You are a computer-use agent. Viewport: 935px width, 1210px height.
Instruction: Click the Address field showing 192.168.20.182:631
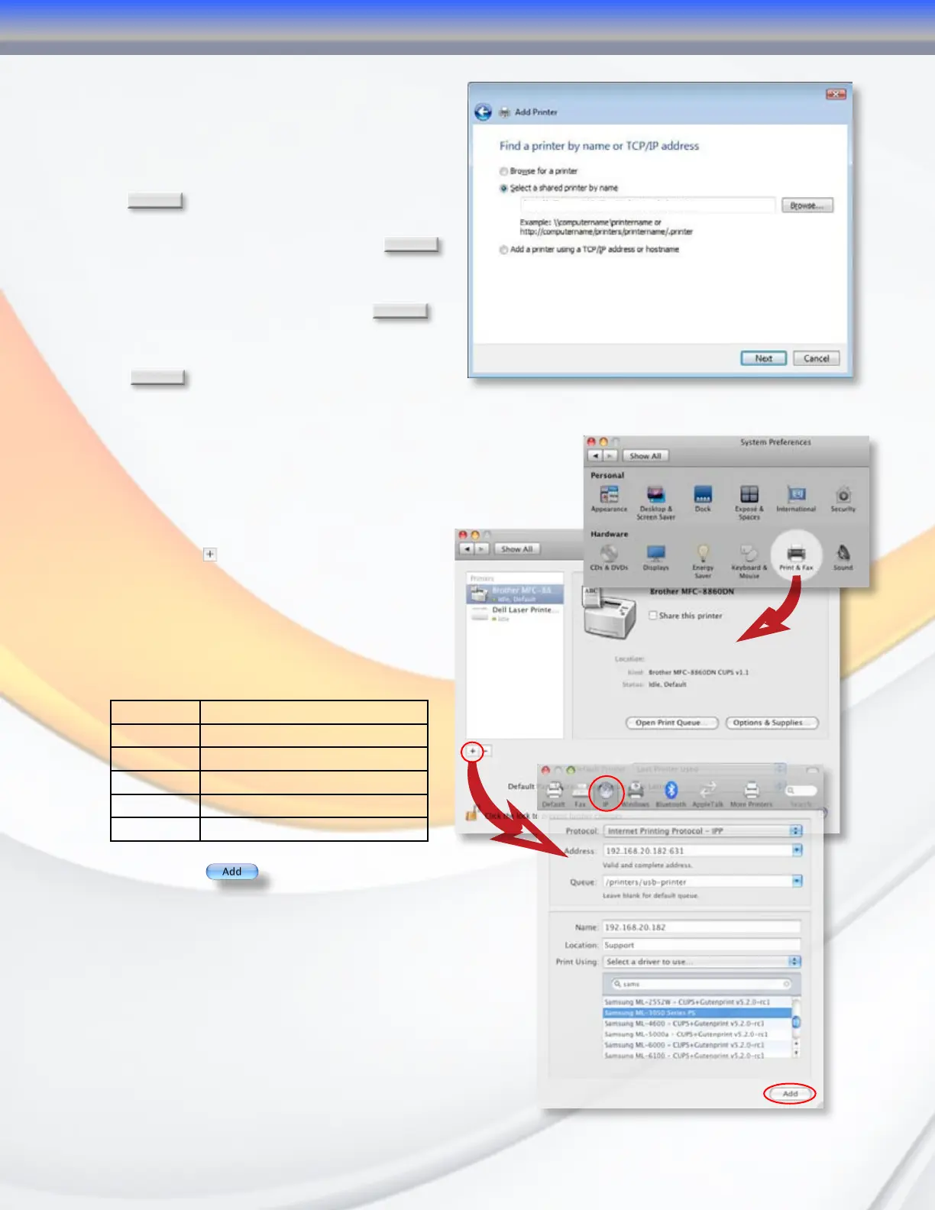697,850
